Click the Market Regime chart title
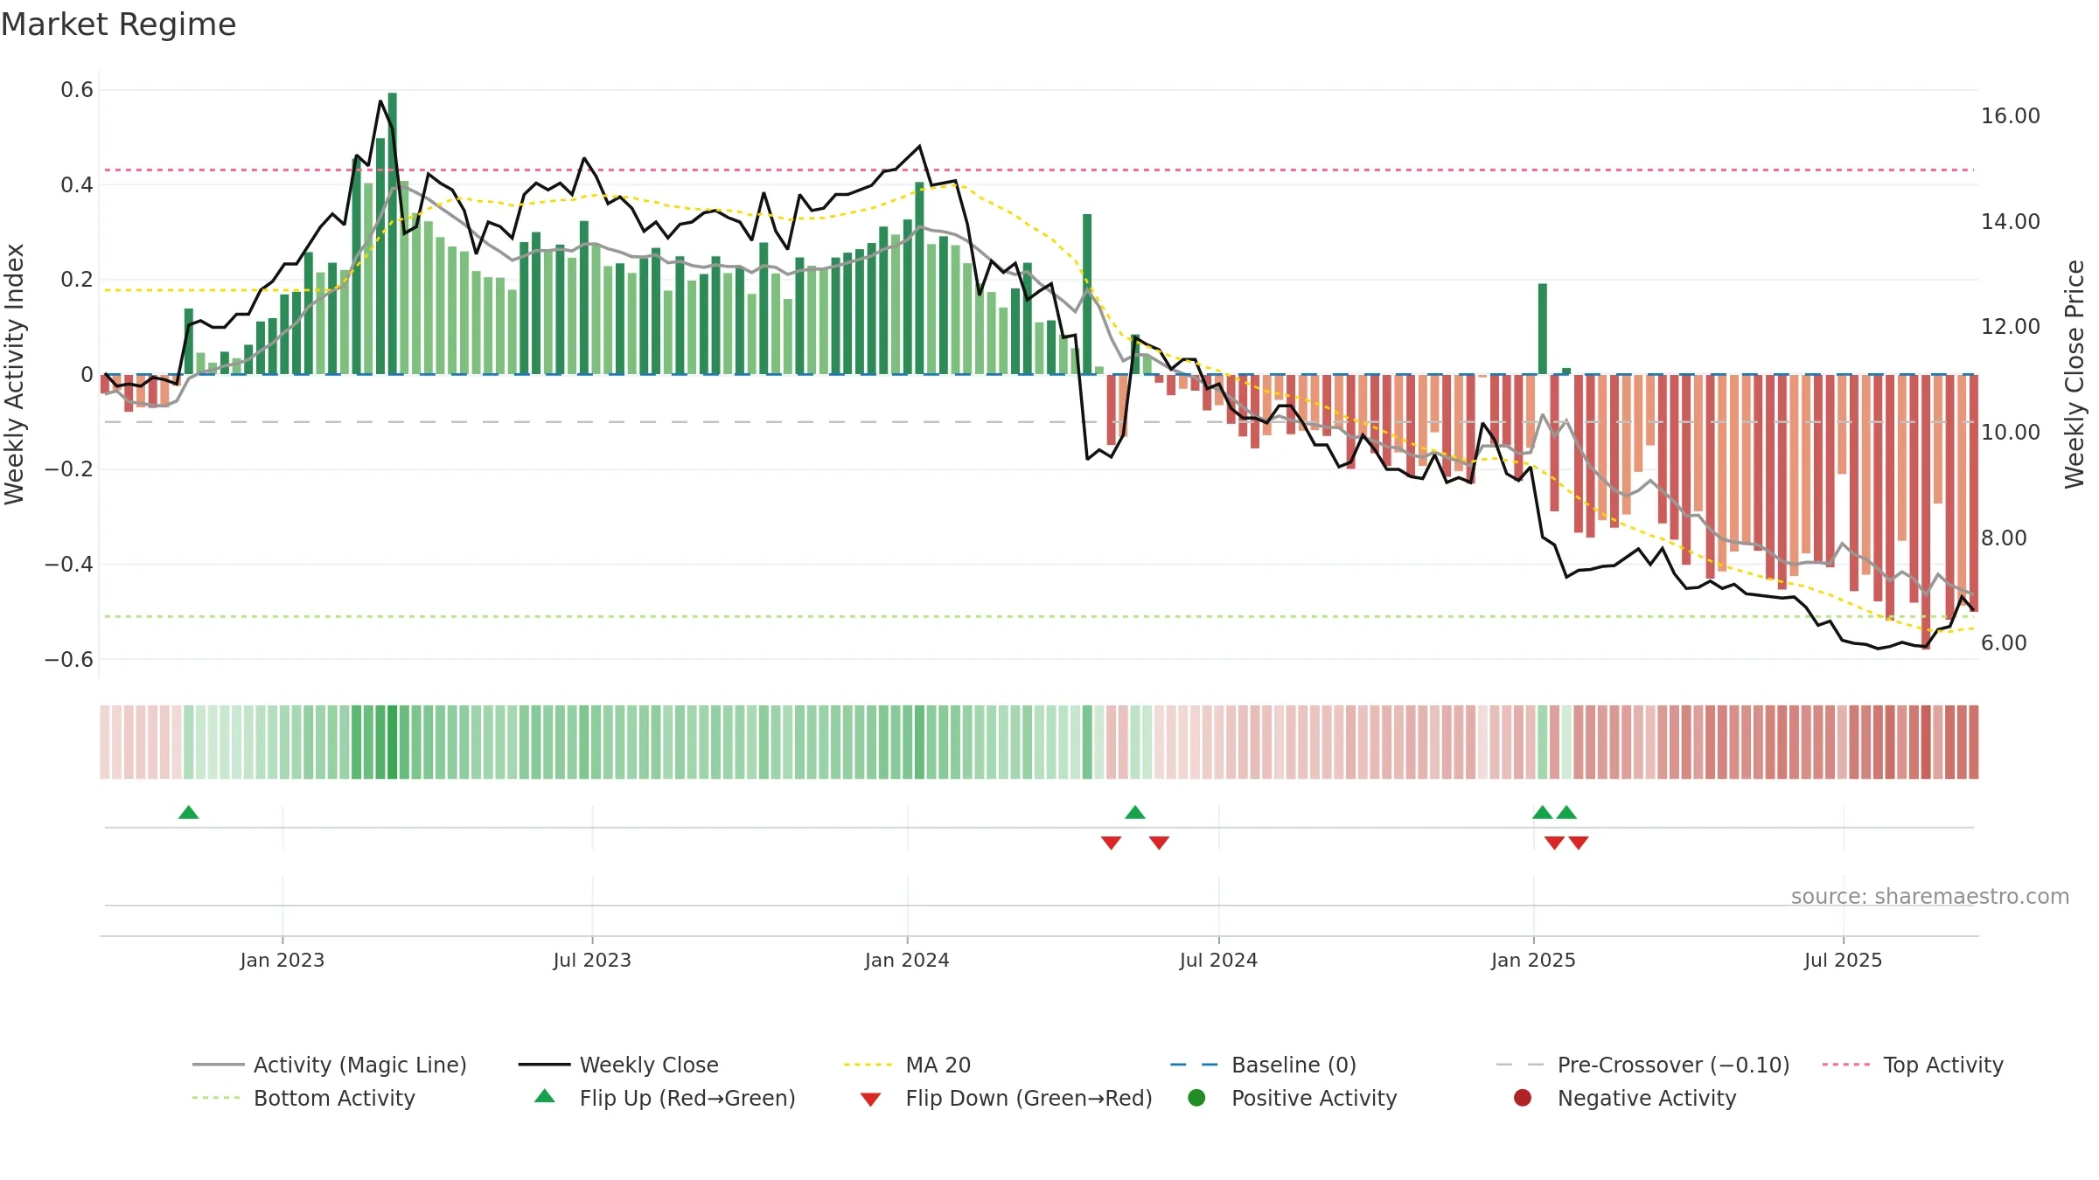2099x1180 pixels. 118,24
